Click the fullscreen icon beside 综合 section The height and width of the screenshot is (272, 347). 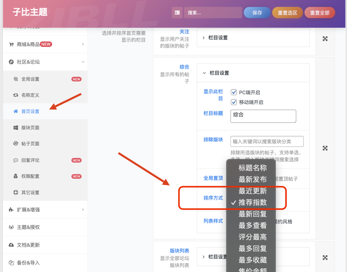(325, 148)
